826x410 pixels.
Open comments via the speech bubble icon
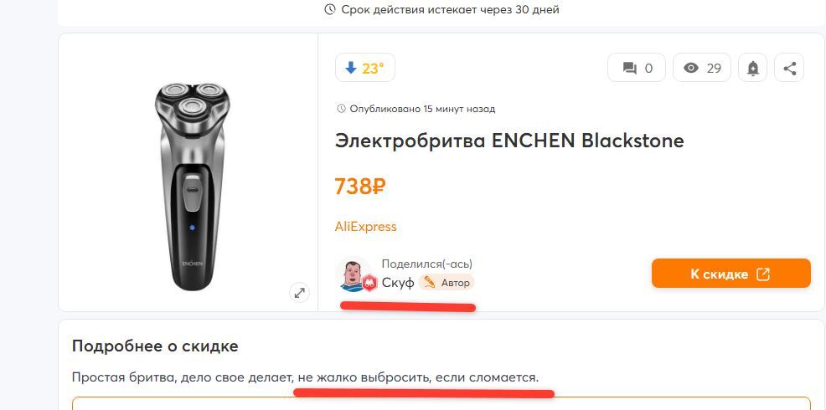pos(628,69)
